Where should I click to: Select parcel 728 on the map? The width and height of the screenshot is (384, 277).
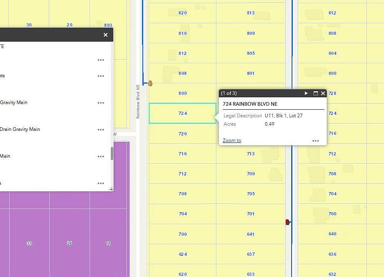coord(332,93)
